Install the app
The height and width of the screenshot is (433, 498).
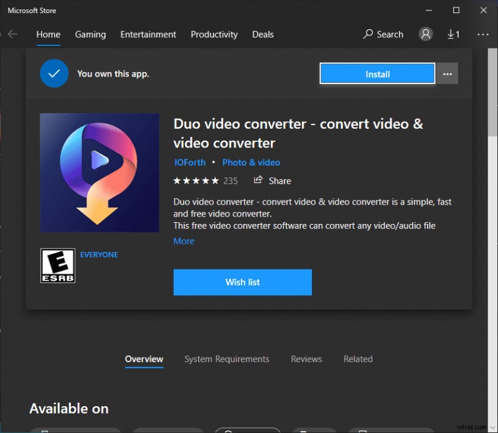[377, 73]
